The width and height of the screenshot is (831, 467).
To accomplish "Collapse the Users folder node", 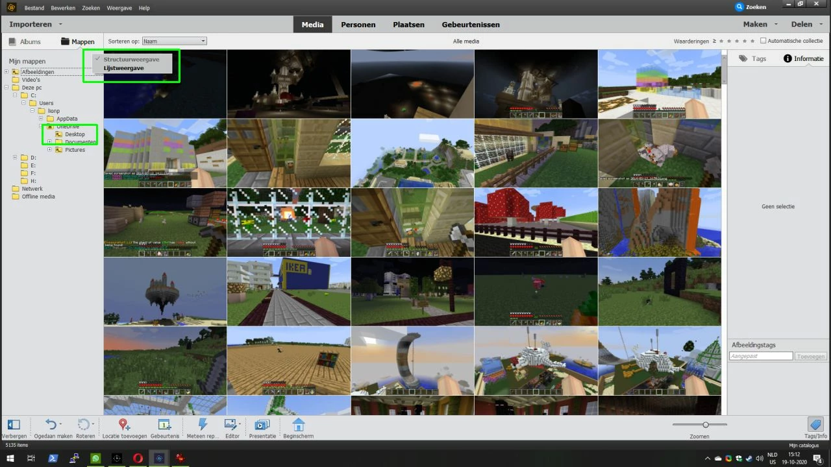I will tap(24, 103).
